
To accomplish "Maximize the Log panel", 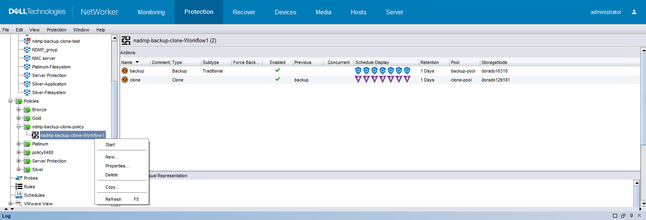I will pos(615,216).
